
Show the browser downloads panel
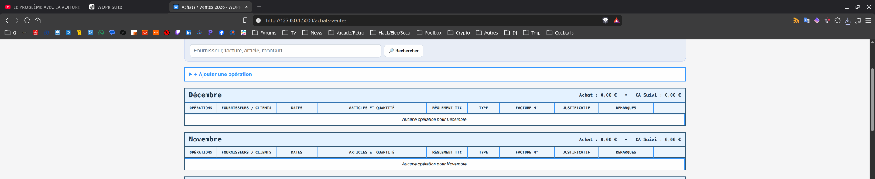(x=848, y=21)
